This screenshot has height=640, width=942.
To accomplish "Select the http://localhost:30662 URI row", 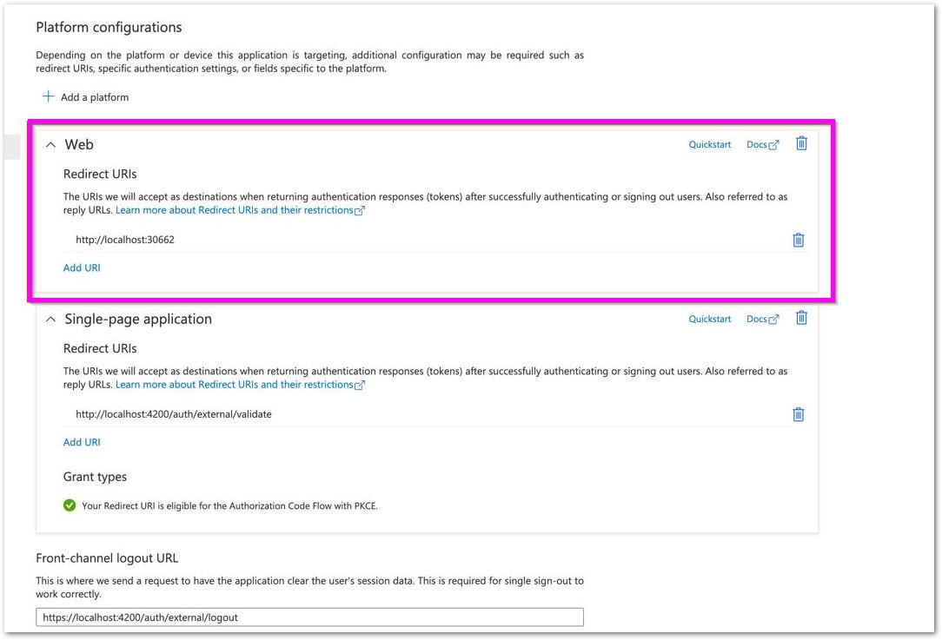I will tap(437, 241).
